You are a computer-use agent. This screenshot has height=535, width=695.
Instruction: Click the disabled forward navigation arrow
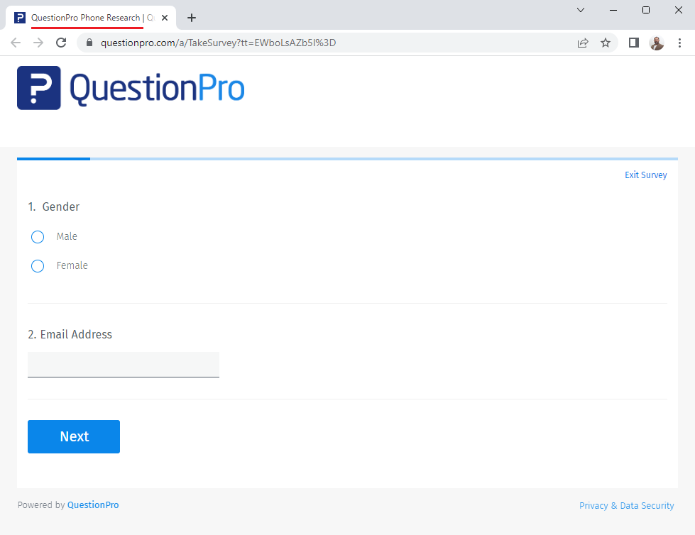point(38,43)
